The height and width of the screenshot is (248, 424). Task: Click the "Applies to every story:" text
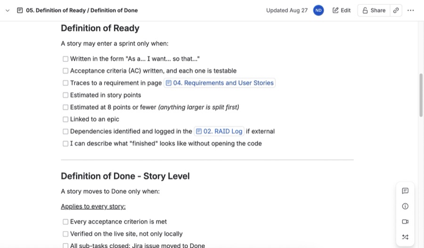coord(93,207)
